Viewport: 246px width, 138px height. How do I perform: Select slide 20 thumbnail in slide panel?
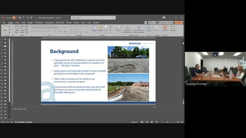(5, 104)
